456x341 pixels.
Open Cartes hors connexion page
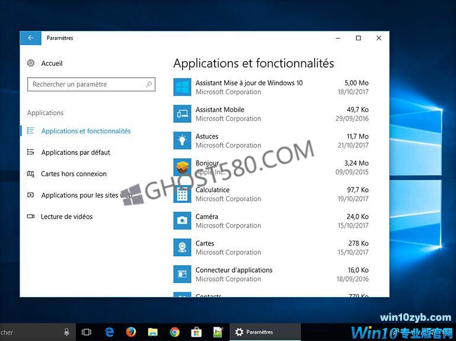[74, 174]
